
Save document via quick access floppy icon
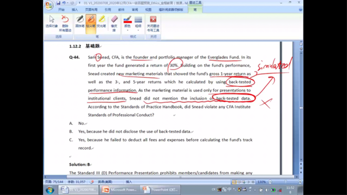click(58, 3)
